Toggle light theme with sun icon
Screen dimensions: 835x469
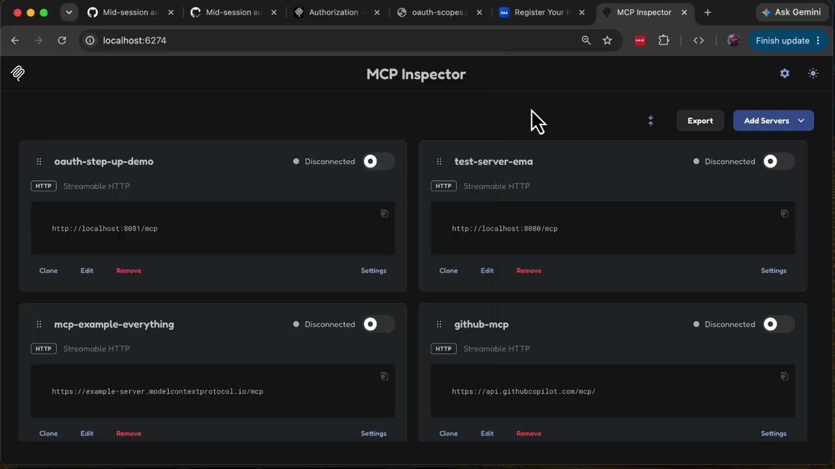click(x=813, y=74)
